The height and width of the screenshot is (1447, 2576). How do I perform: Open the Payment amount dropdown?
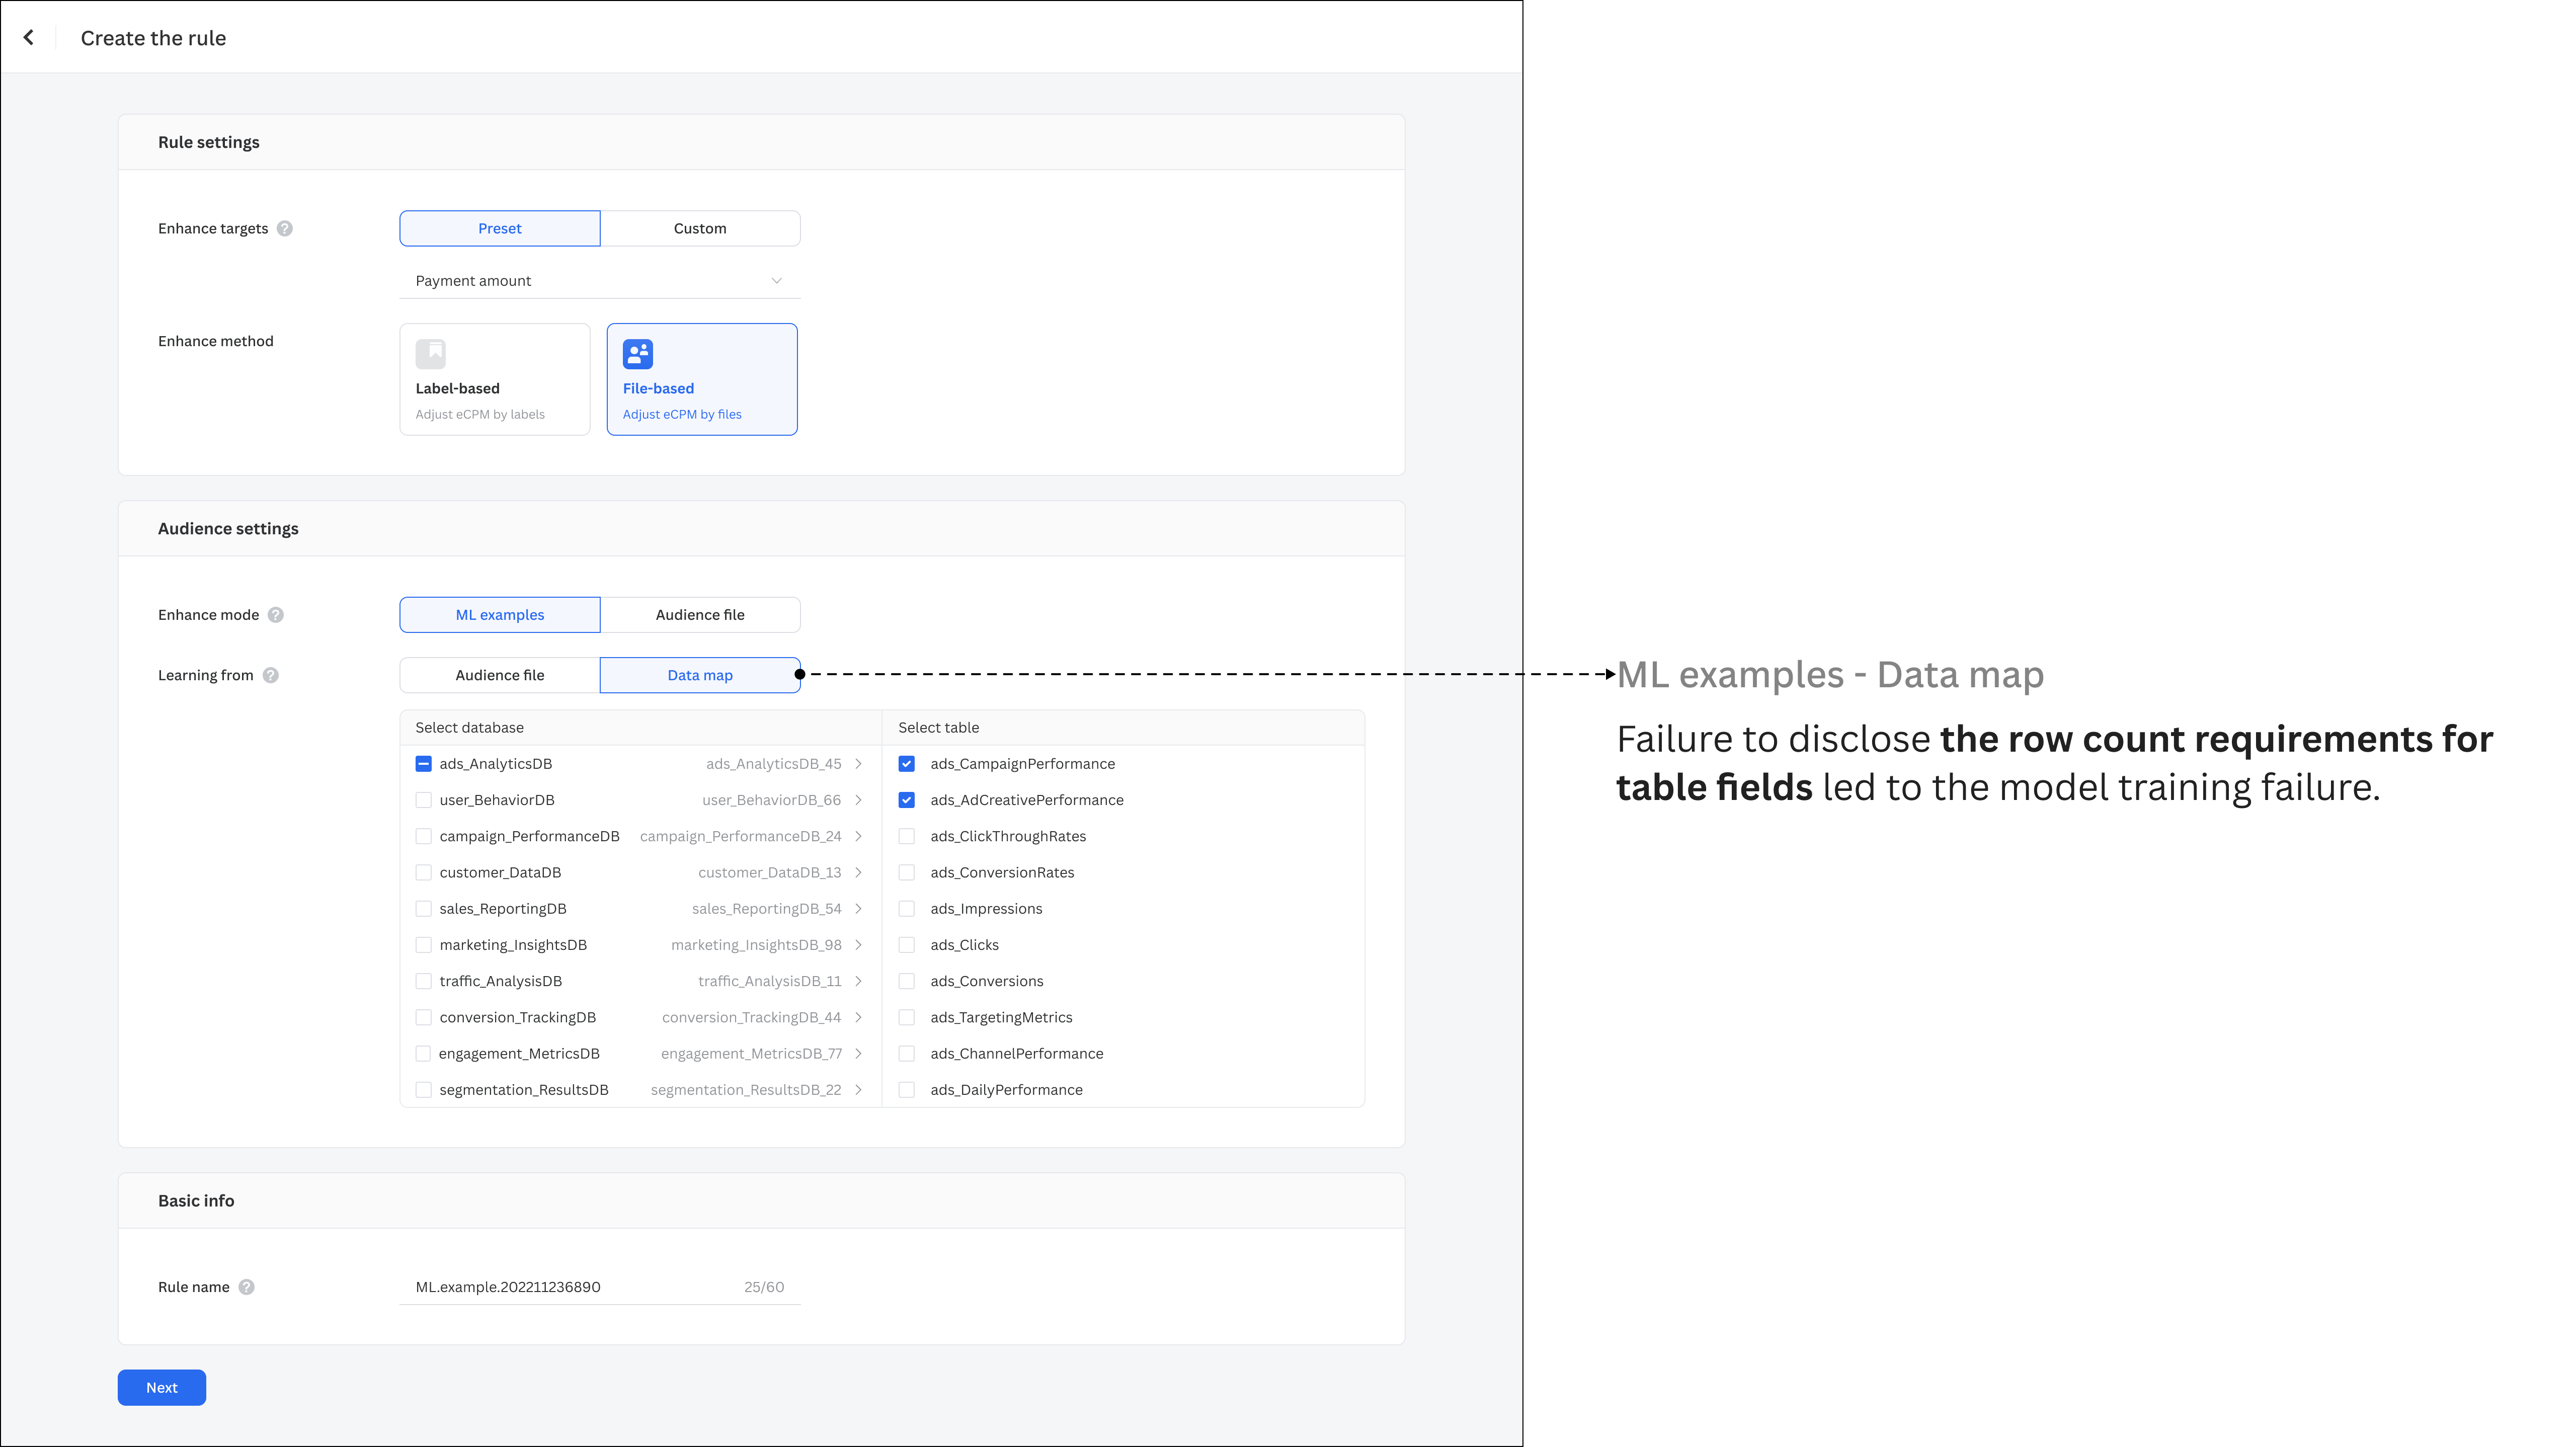tap(600, 281)
